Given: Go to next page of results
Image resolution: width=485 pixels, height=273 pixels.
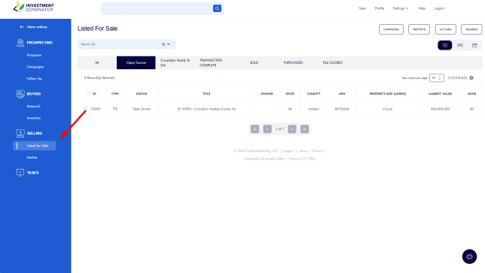Looking at the screenshot, I should click(292, 129).
